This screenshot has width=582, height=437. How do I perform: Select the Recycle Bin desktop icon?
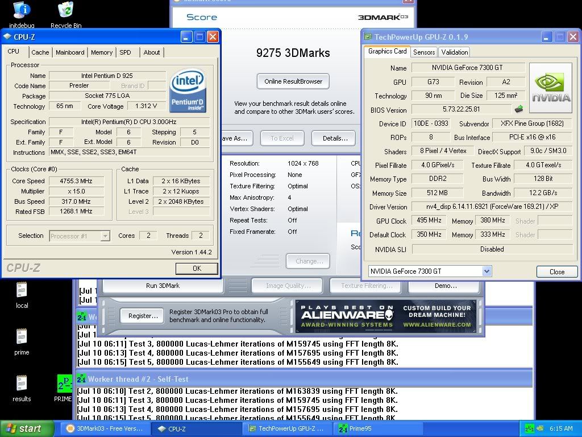[x=66, y=14]
